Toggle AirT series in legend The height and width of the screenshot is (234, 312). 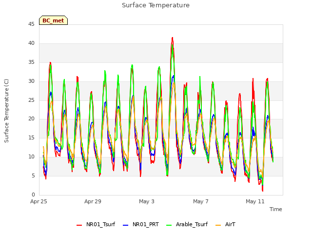[x=225, y=224]
